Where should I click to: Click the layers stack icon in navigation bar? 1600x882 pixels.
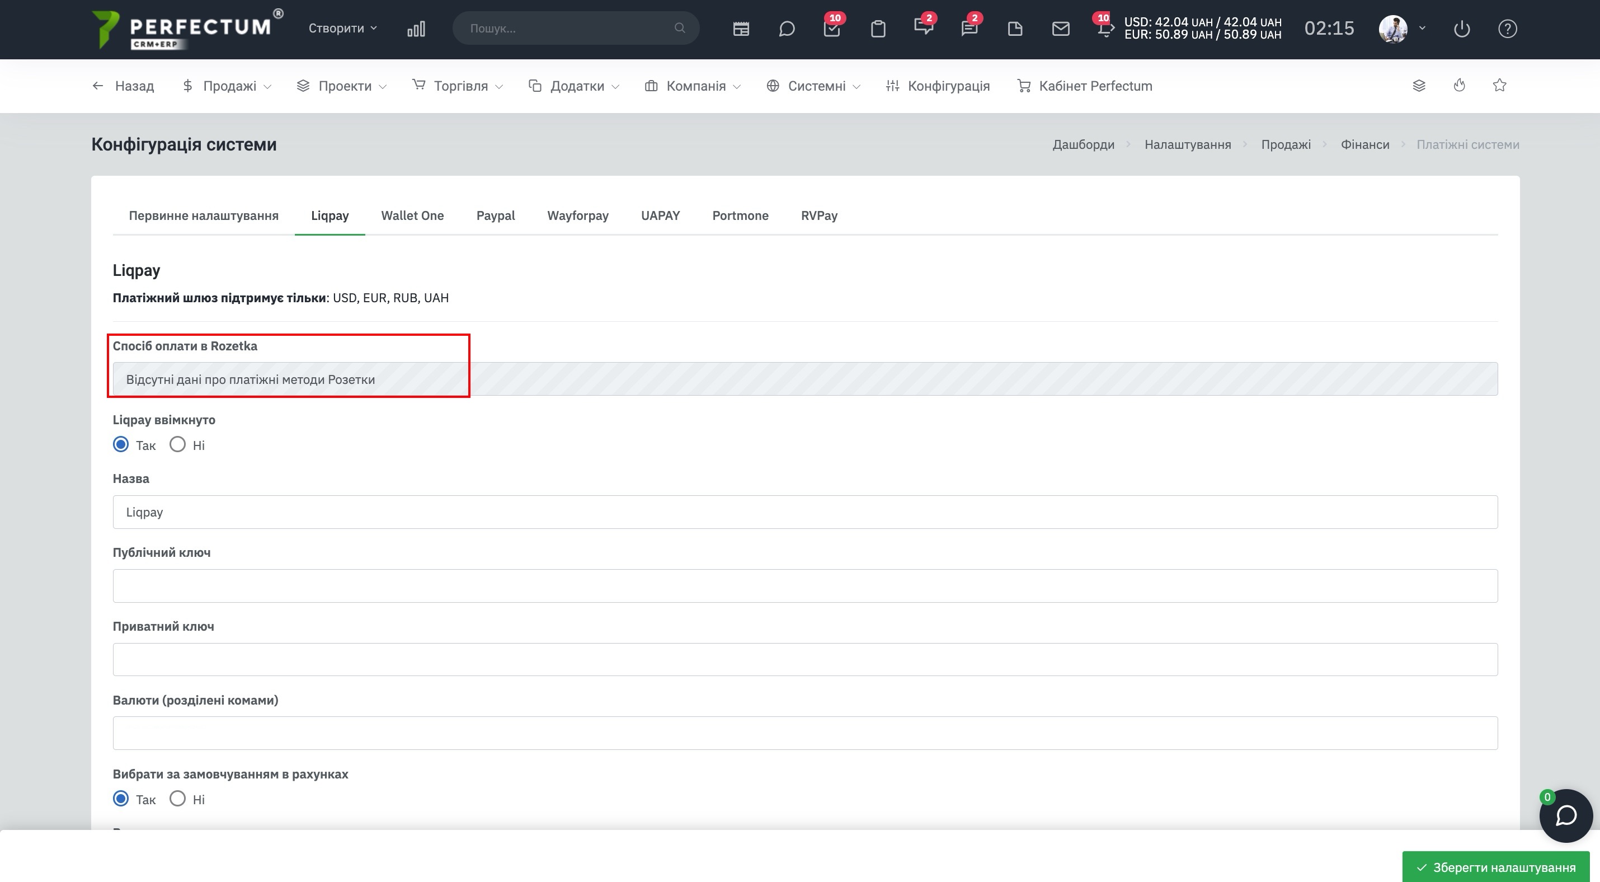click(x=1419, y=86)
